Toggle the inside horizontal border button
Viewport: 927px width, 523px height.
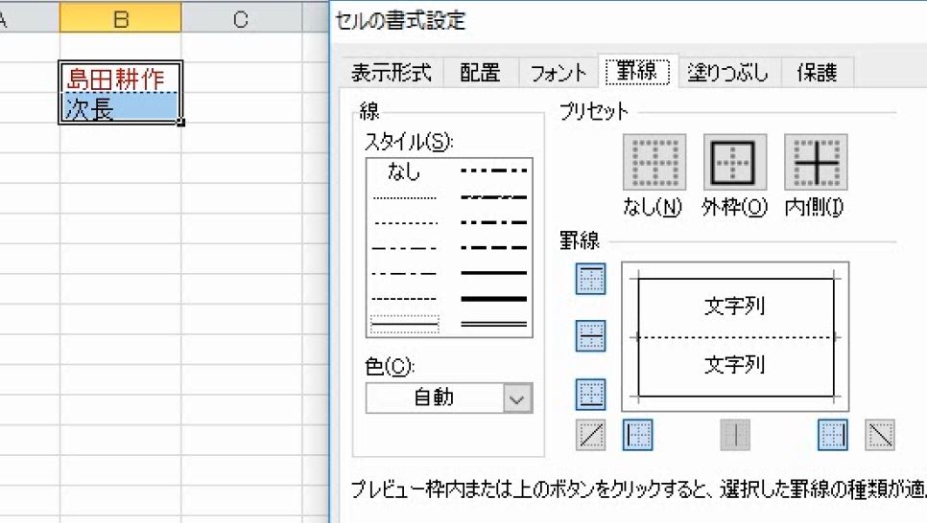pos(590,336)
